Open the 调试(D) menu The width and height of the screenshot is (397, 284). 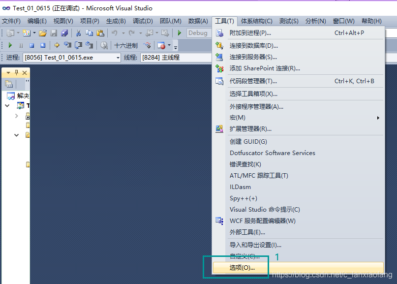tap(143, 21)
